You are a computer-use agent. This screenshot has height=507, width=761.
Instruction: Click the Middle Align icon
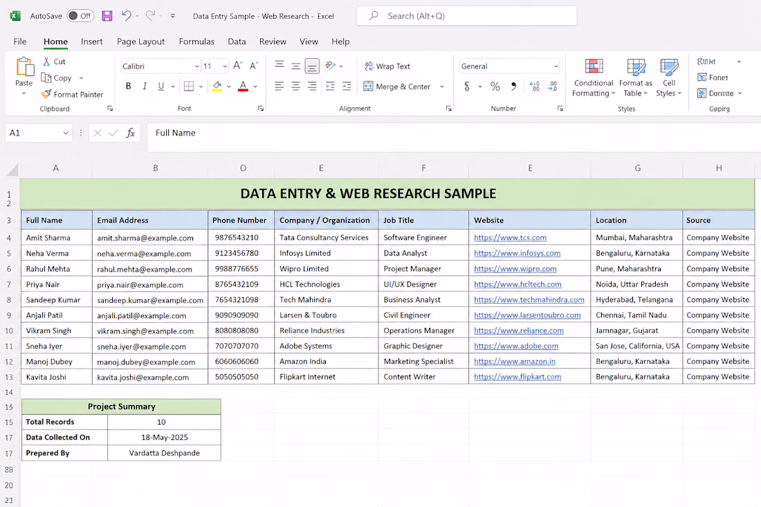point(295,66)
